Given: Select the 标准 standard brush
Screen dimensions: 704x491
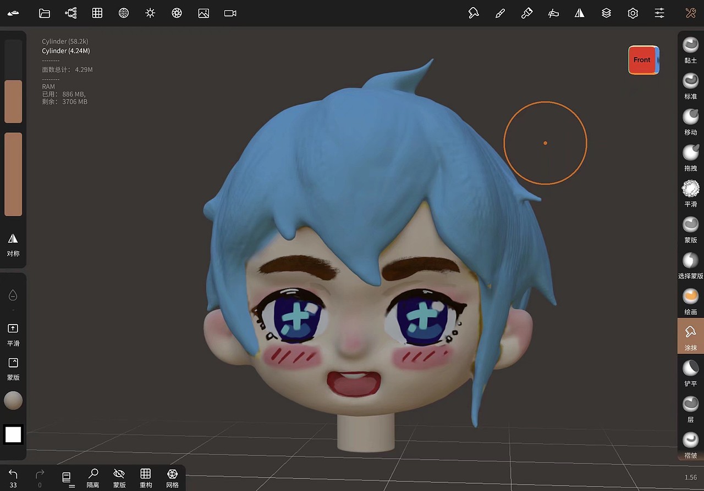Looking at the screenshot, I should click(x=691, y=86).
